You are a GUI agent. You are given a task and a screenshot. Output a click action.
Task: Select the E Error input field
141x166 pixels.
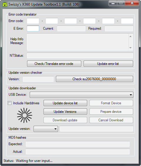pyautogui.click(x=33, y=28)
